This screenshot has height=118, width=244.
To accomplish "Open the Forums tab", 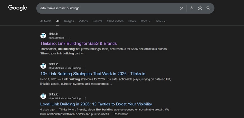I will point(97,21).
